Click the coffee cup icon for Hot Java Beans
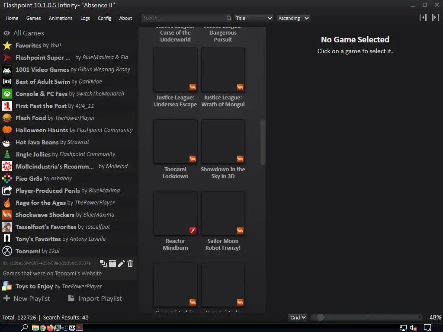This screenshot has height=332, width=443. [7, 142]
